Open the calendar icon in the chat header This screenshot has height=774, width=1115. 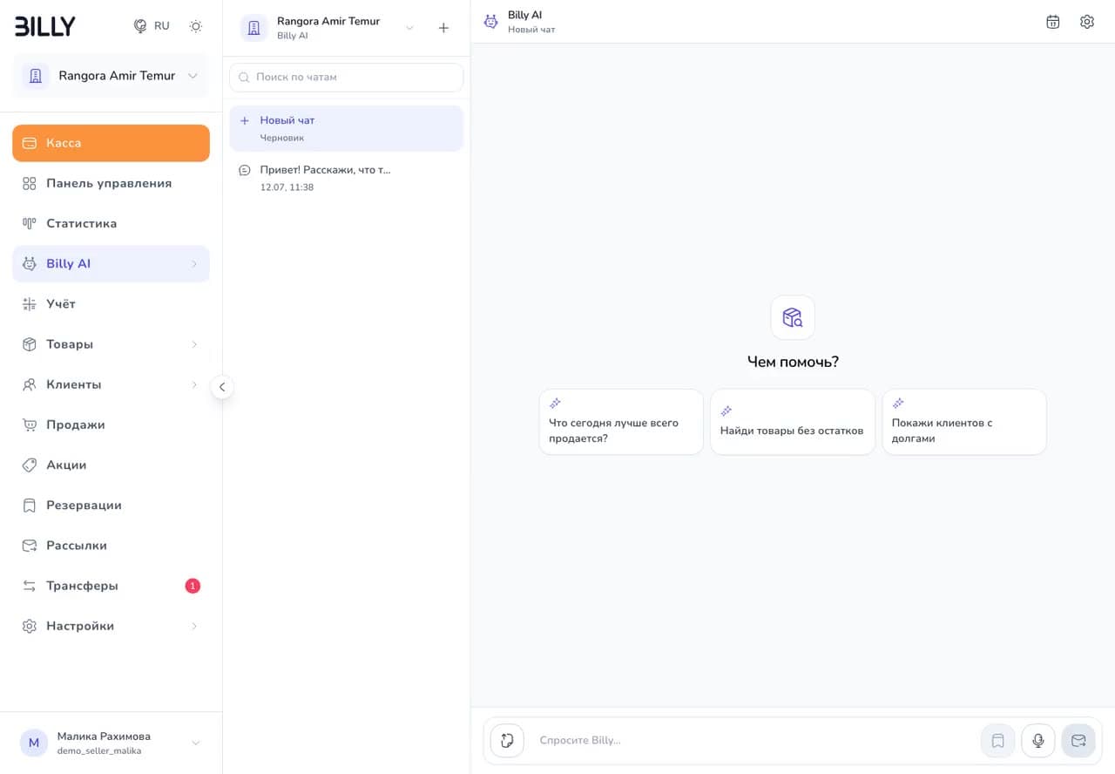click(x=1053, y=22)
